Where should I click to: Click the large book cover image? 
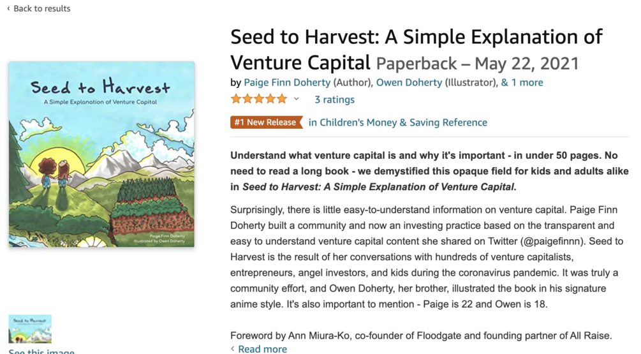click(101, 154)
